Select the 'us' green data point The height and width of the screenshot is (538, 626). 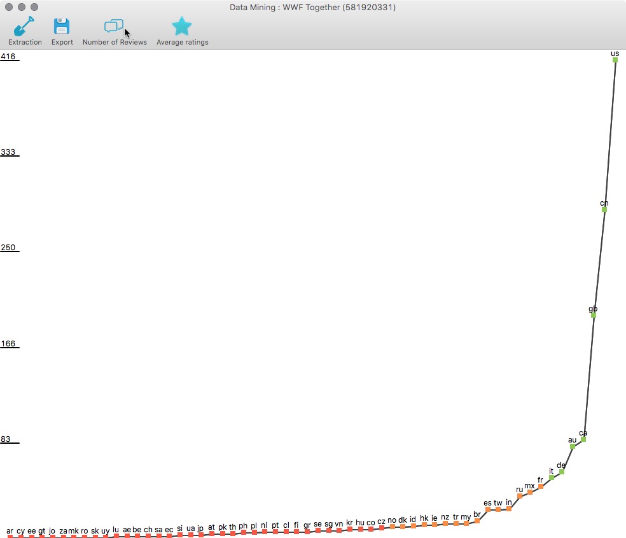coord(615,60)
